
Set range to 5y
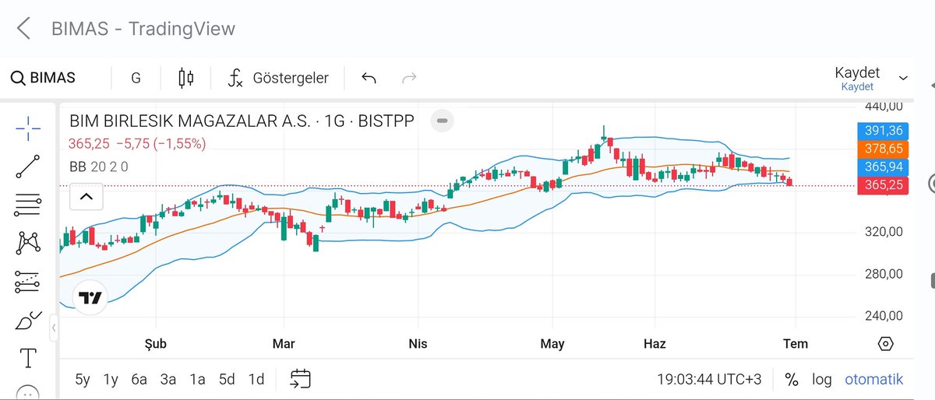82,380
